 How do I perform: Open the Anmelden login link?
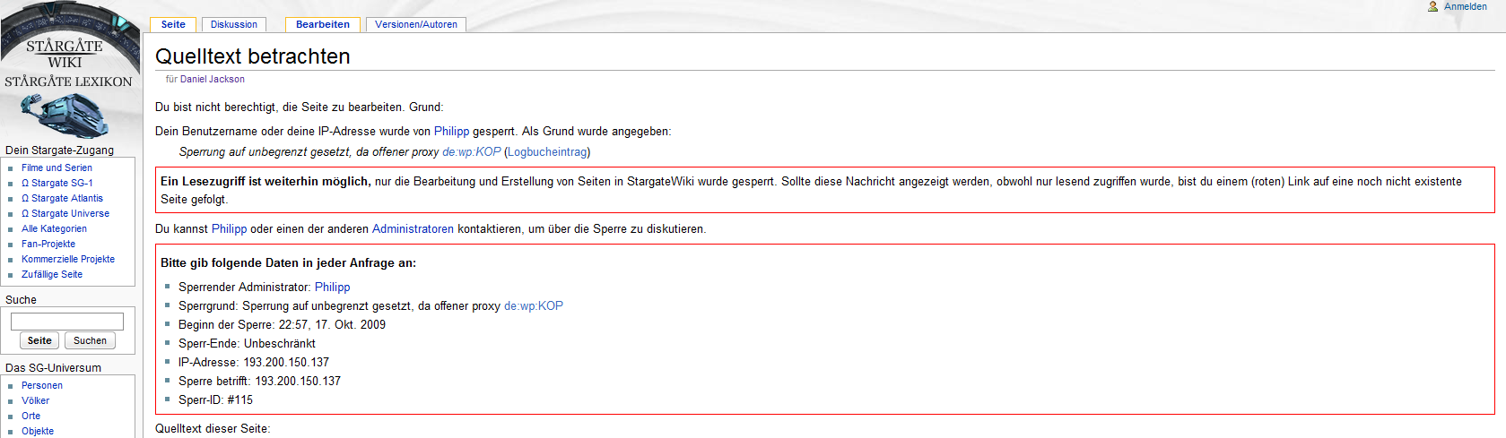pos(1465,6)
